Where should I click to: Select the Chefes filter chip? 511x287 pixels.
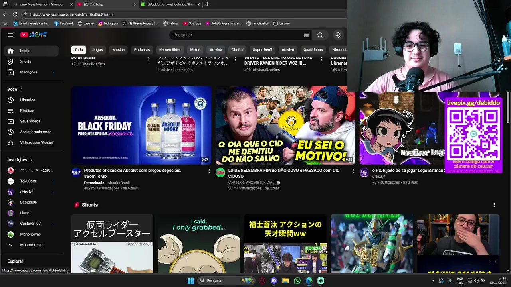coord(237,50)
